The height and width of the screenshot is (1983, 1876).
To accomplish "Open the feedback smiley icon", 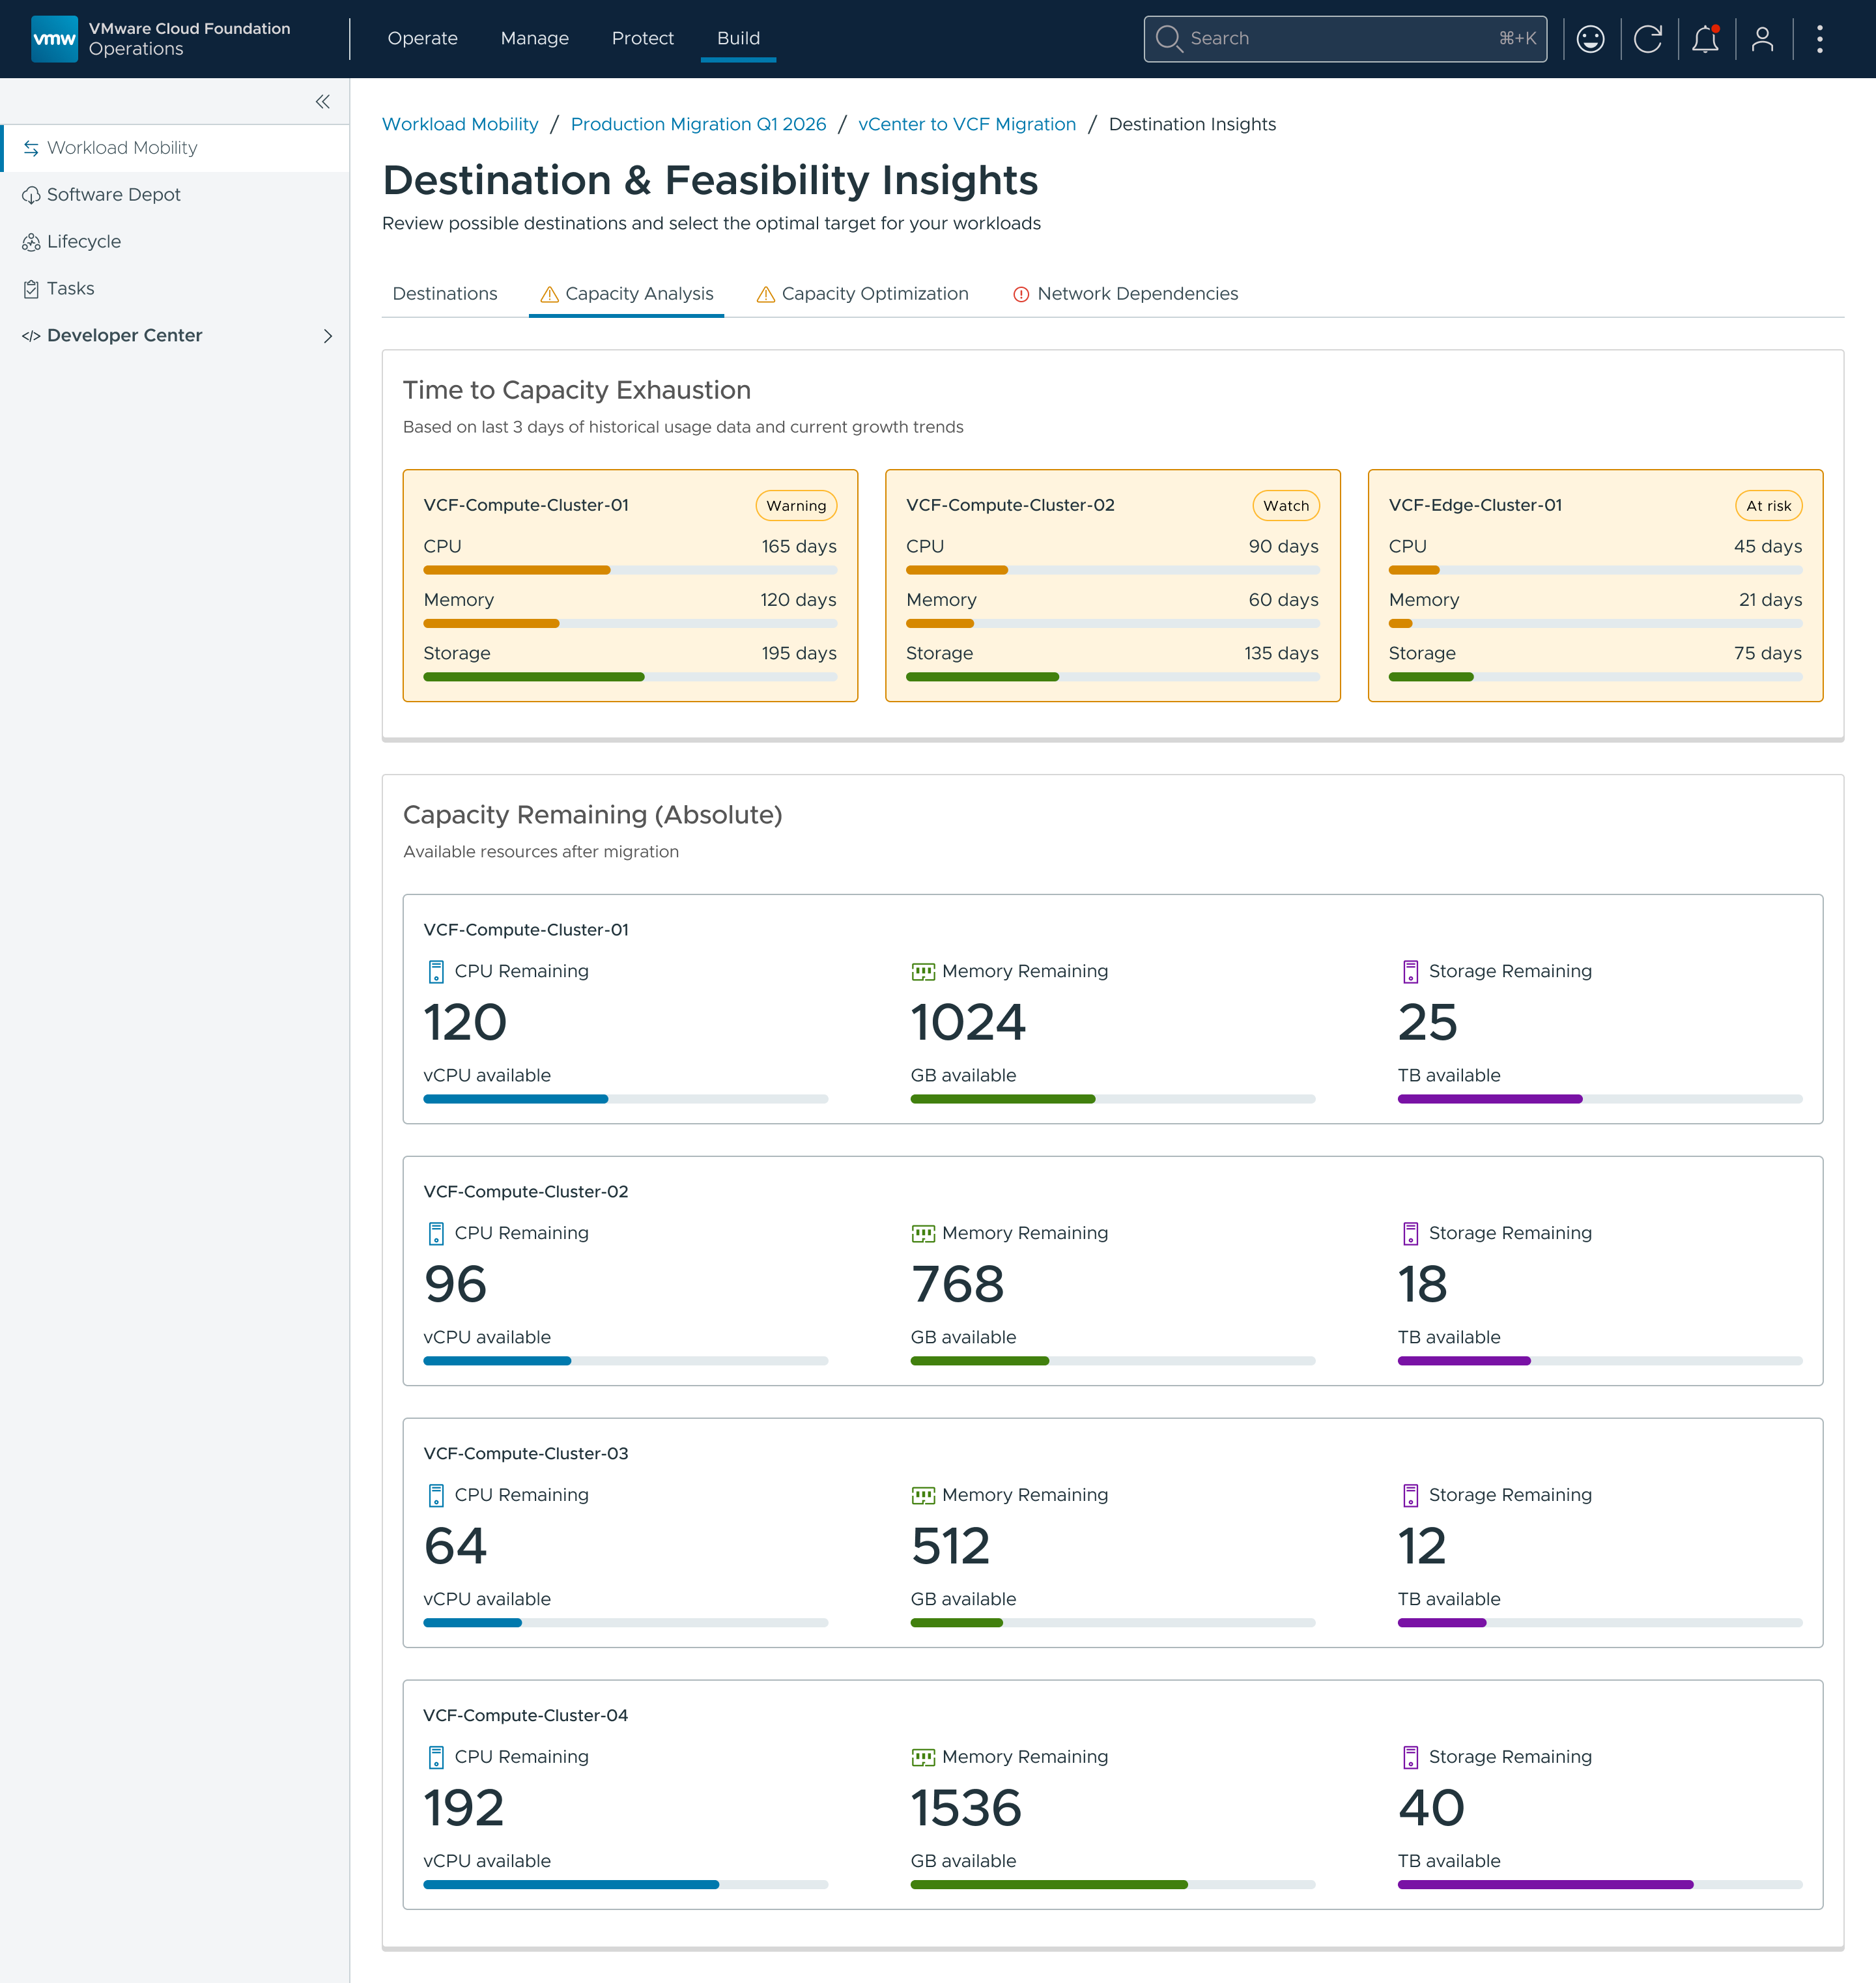I will coord(1590,39).
